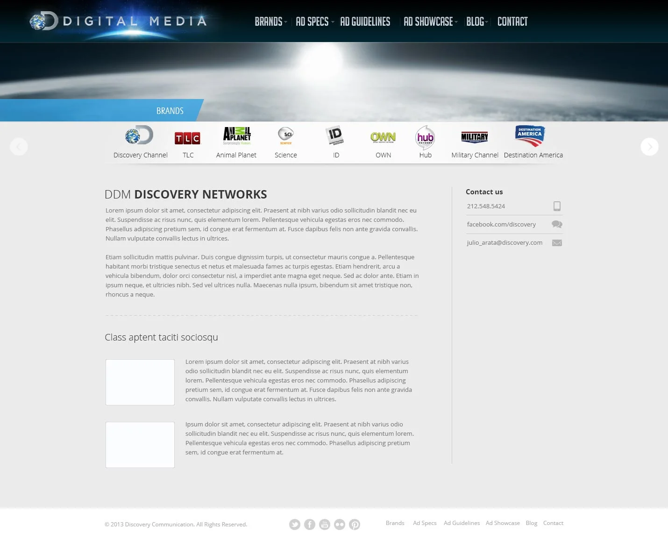The width and height of the screenshot is (668, 539).
Task: Expand the Blog dropdown arrow in top navigation
Action: [487, 22]
